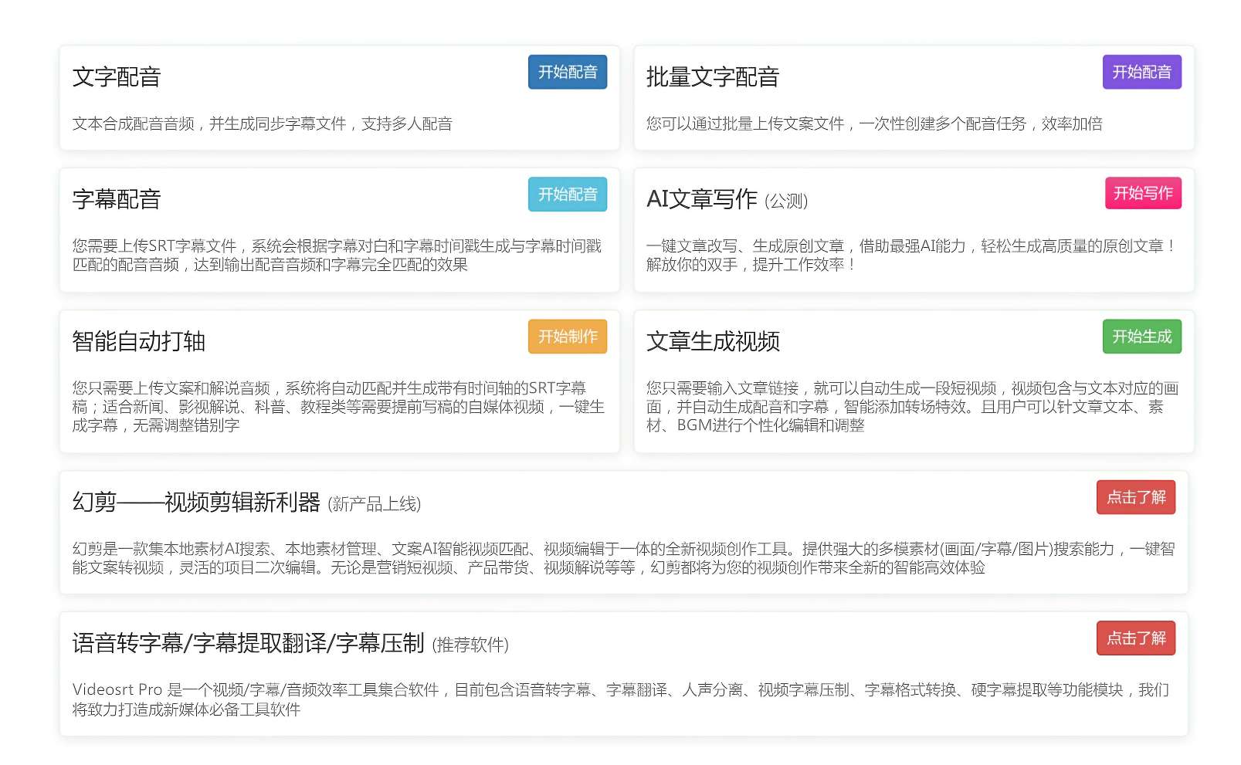This screenshot has width=1241, height=765.
Task: Click 点击了解 on the Videosrt Pro card
Action: coord(1136,638)
